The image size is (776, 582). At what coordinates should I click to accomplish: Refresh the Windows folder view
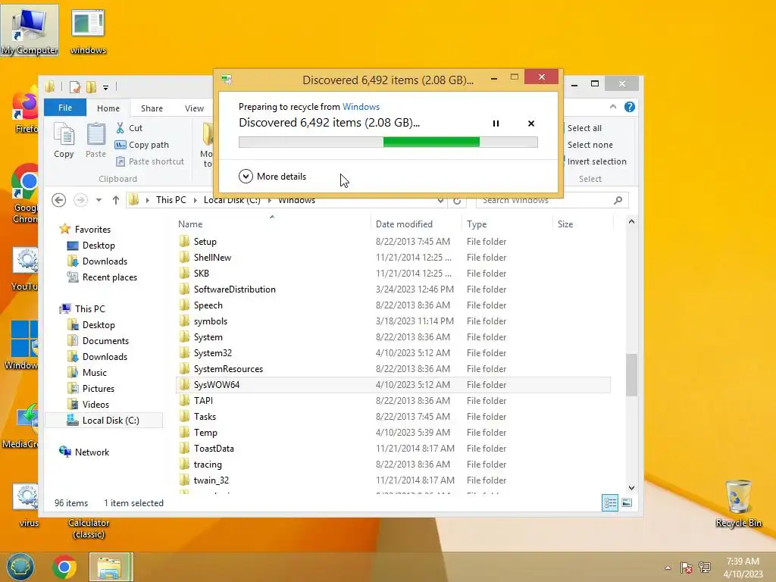pos(457,200)
